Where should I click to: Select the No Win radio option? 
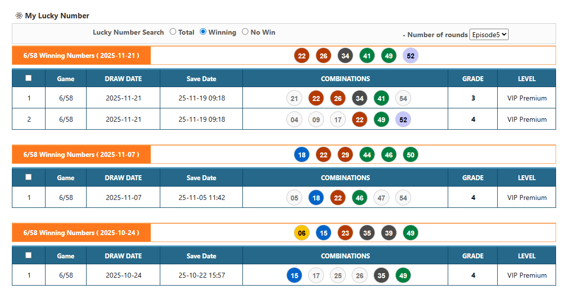pyautogui.click(x=245, y=32)
